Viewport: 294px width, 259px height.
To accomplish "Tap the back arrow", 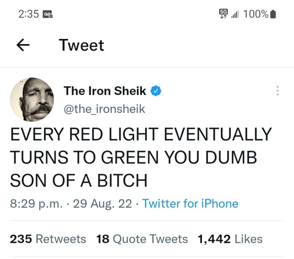I will click(23, 45).
